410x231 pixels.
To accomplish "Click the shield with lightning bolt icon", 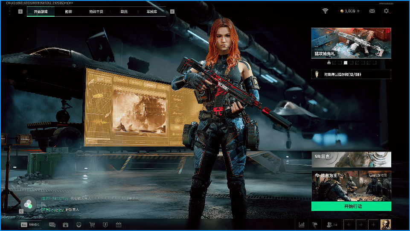I will click(105, 225).
